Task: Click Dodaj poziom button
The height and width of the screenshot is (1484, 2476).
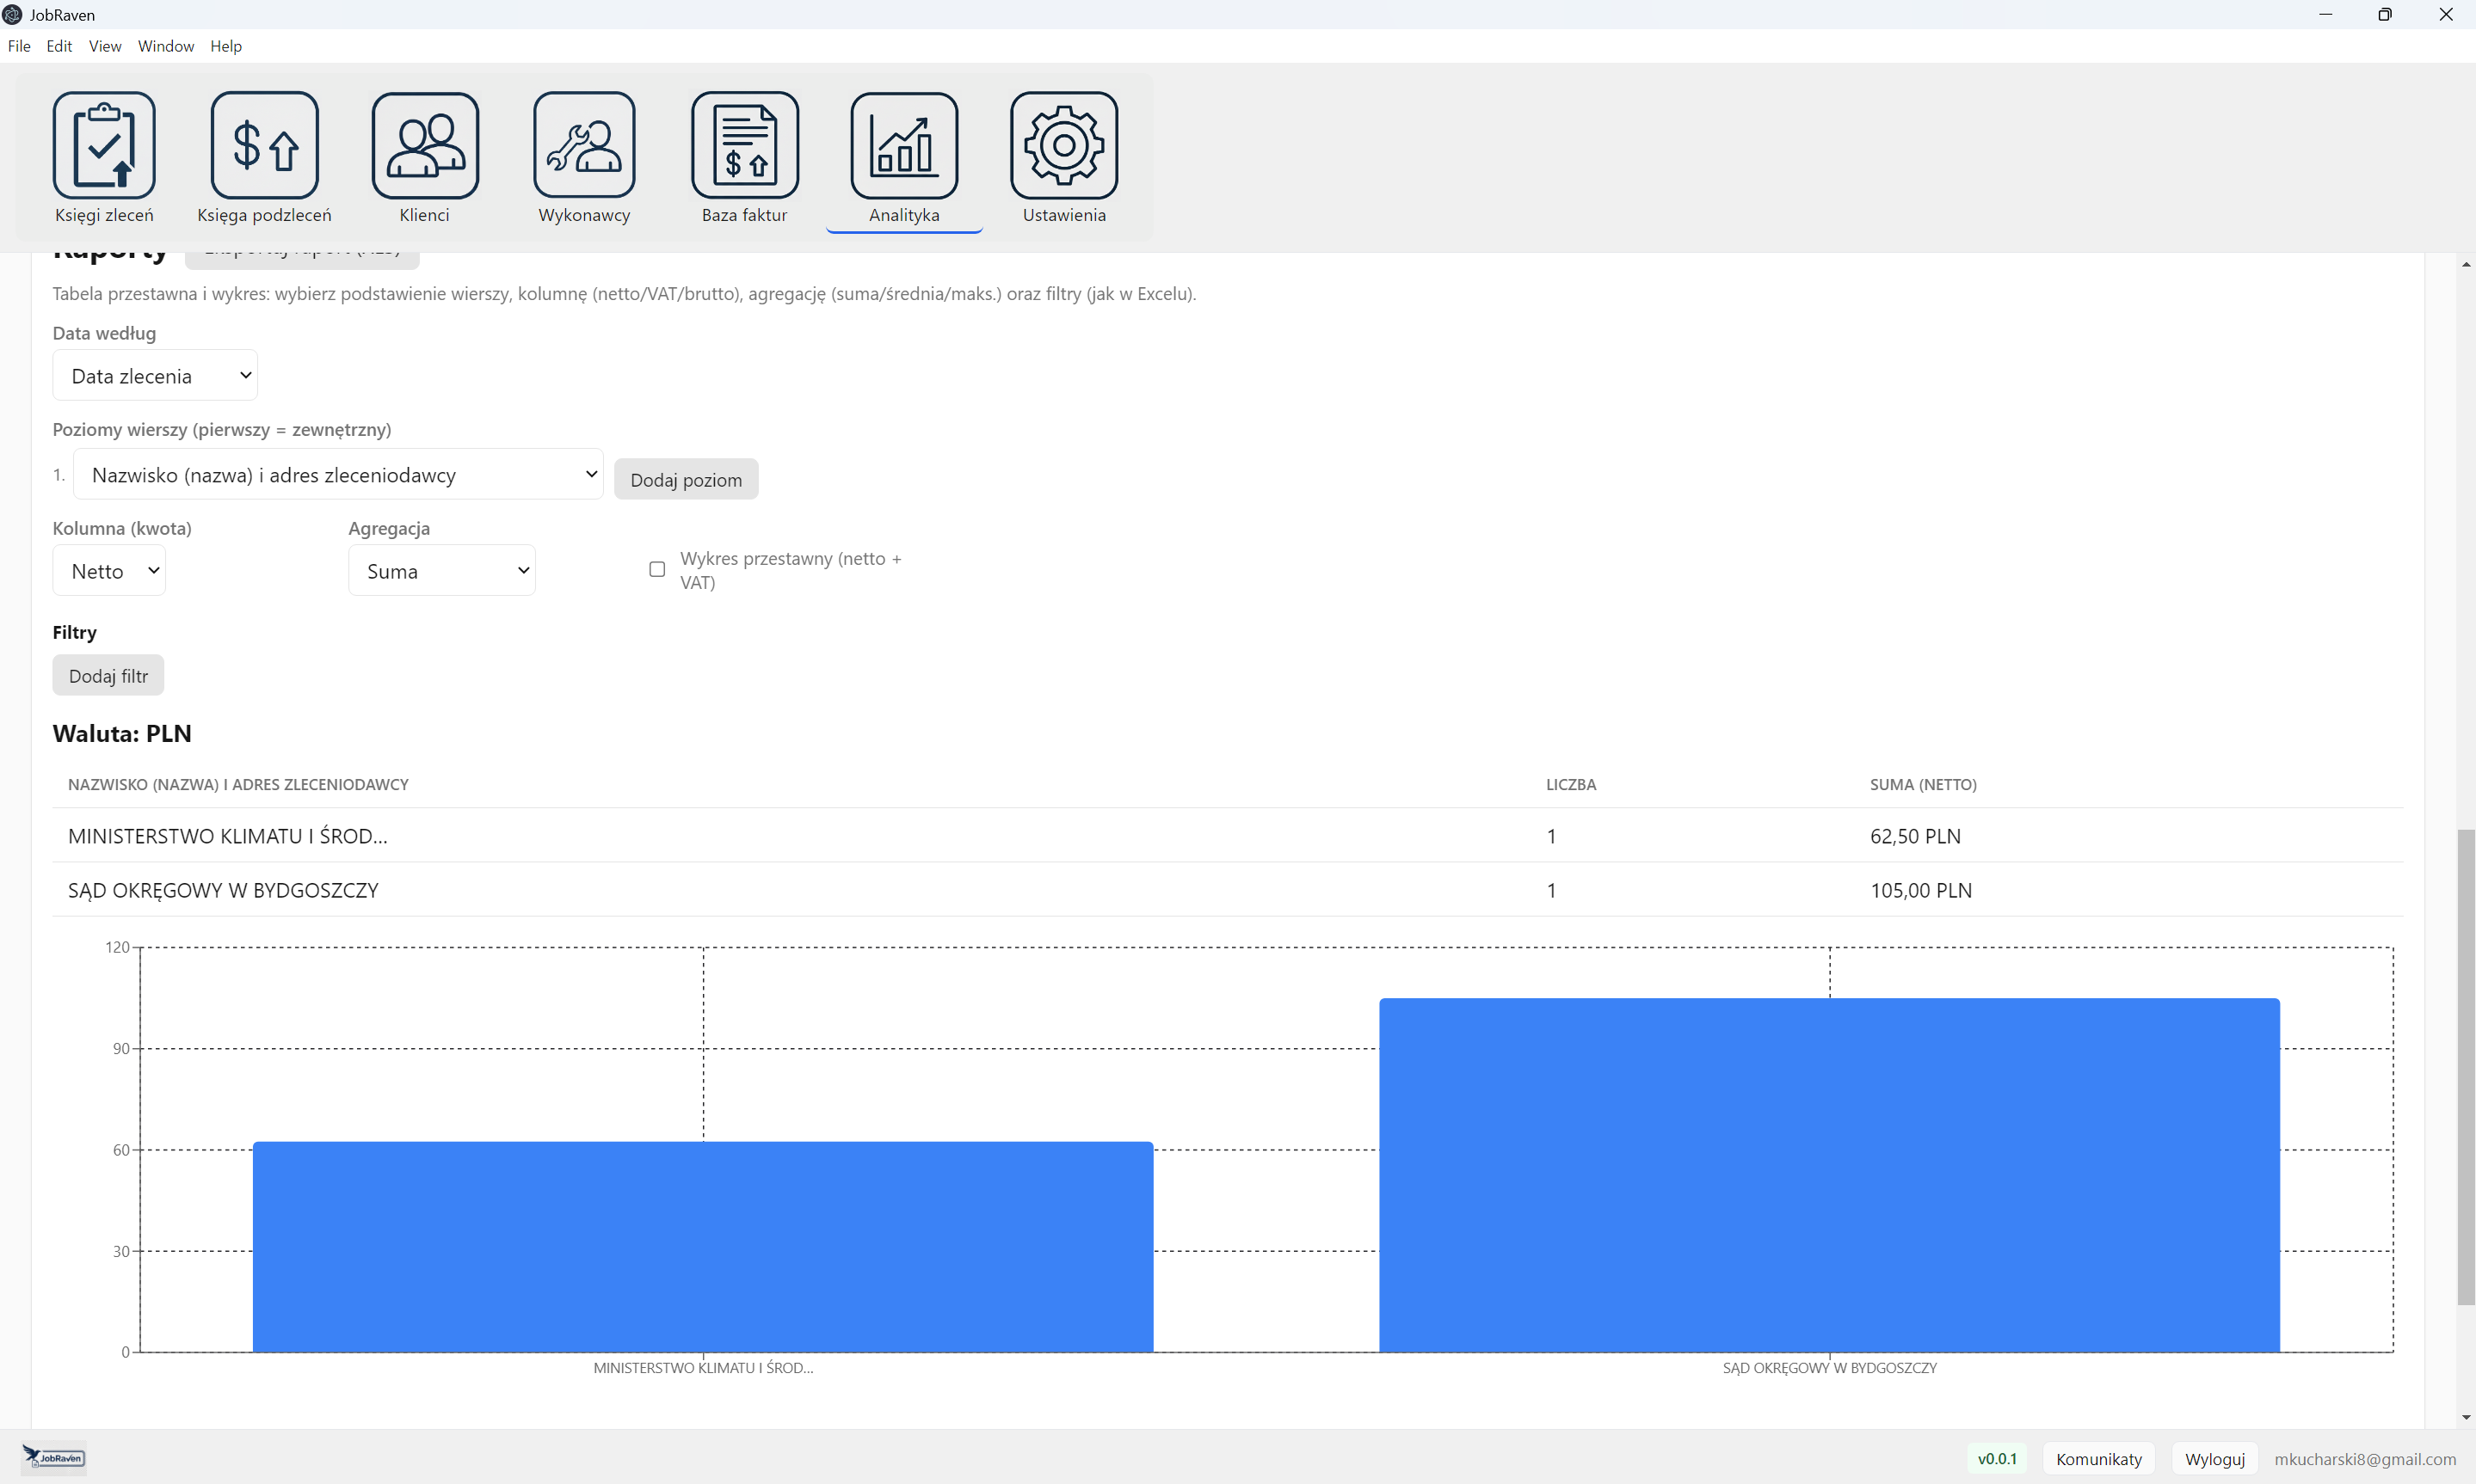Action: 686,480
